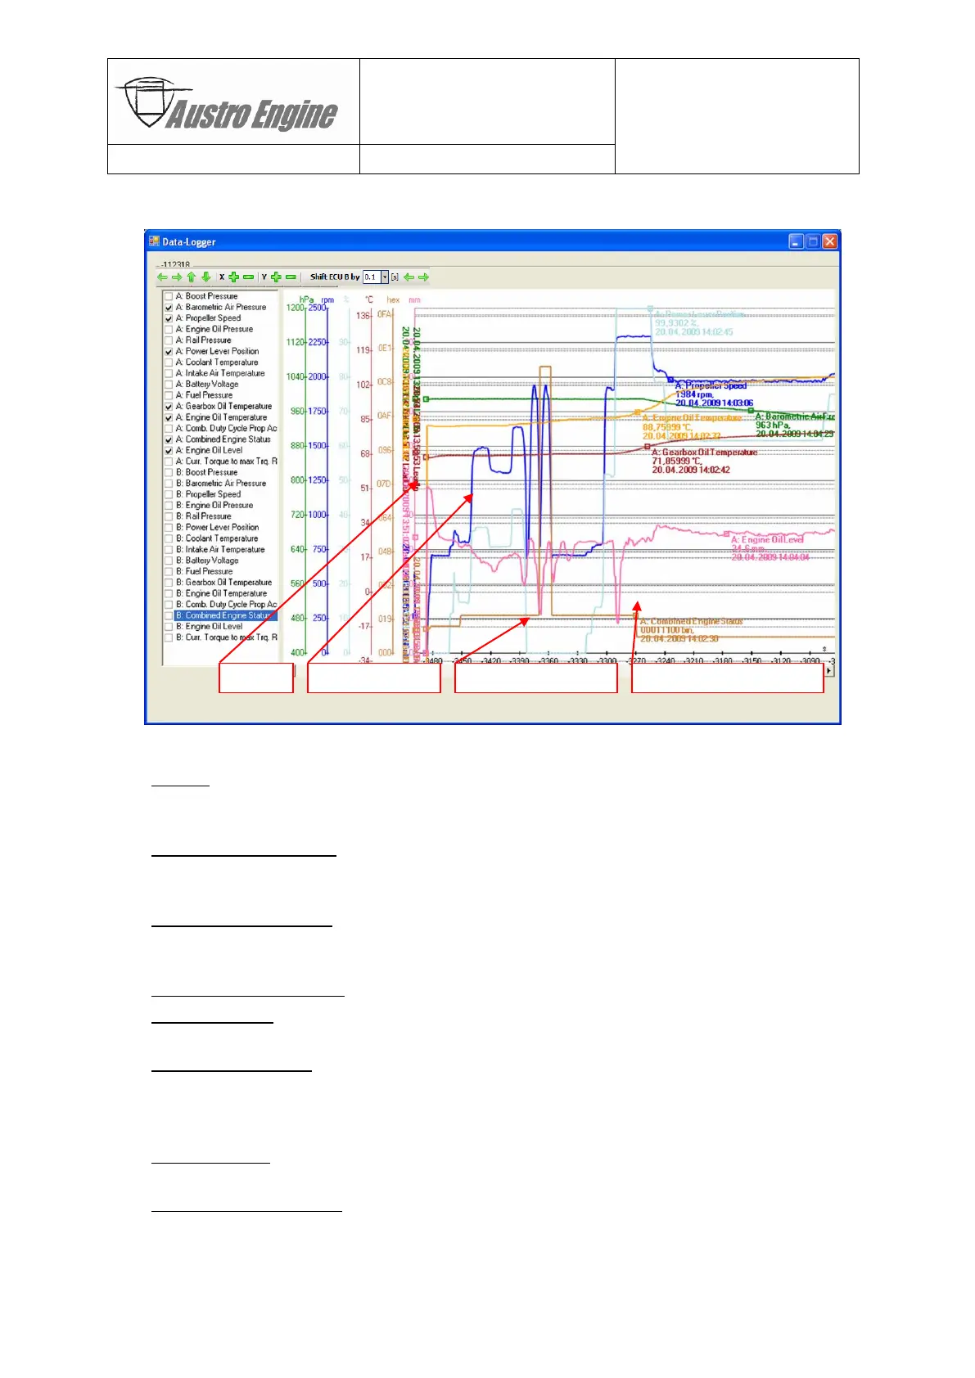Zoom out the Y axis with the minus icon
The image size is (975, 1378).
(291, 277)
